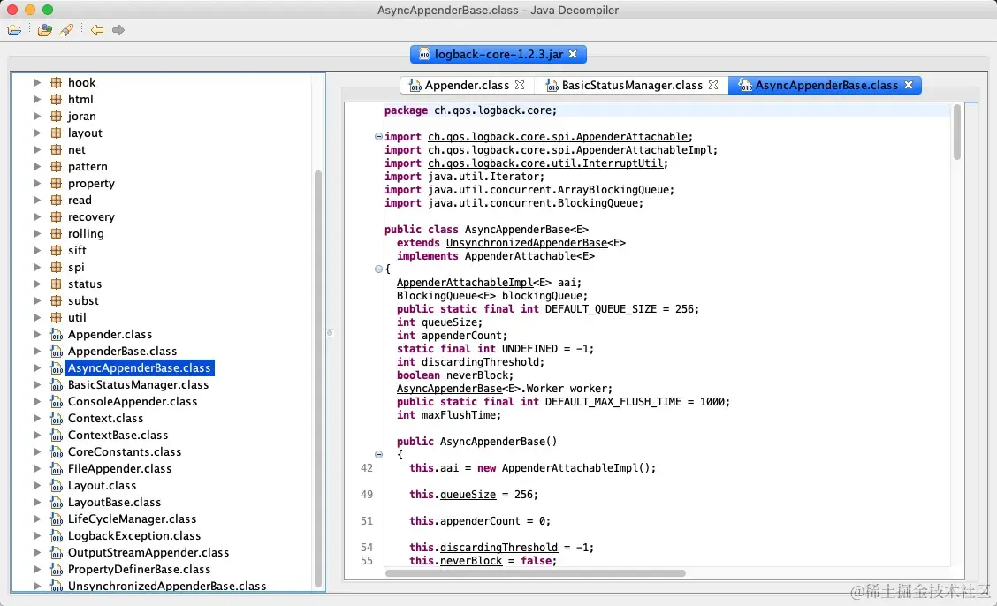Close the AsyncAppenderBase.class editor tab
The height and width of the screenshot is (606, 997).
(x=909, y=85)
